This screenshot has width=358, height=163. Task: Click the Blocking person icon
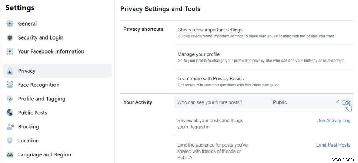(x=10, y=127)
